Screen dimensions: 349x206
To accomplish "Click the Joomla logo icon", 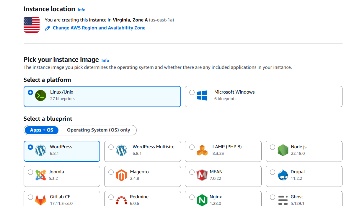I will tap(40, 175).
